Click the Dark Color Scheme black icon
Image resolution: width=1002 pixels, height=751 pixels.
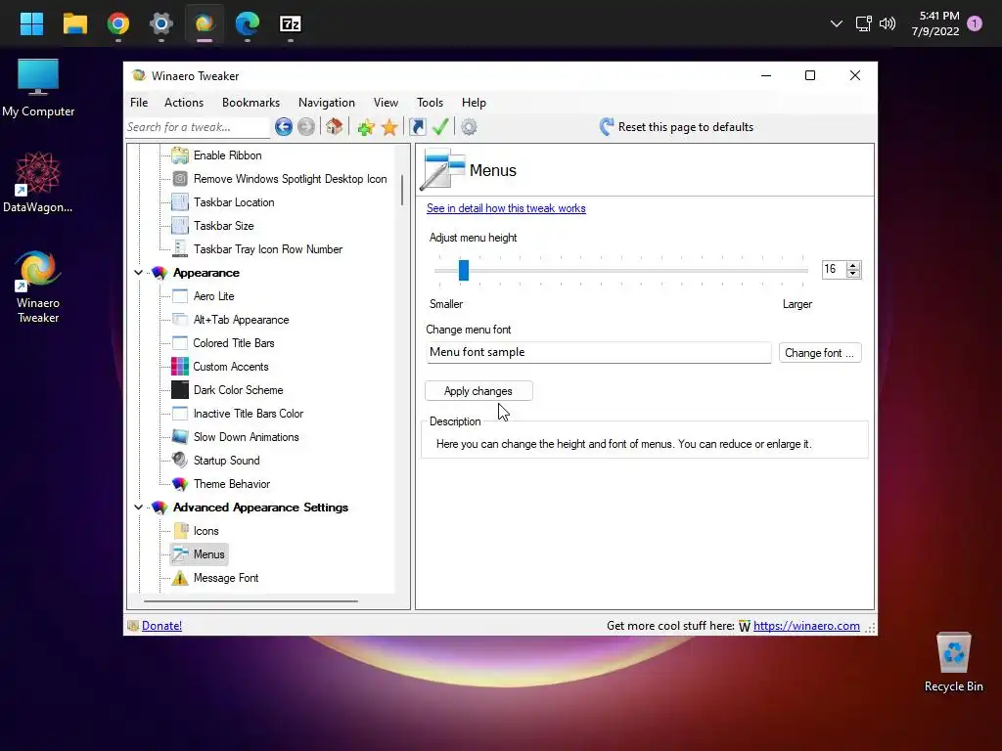pos(180,390)
